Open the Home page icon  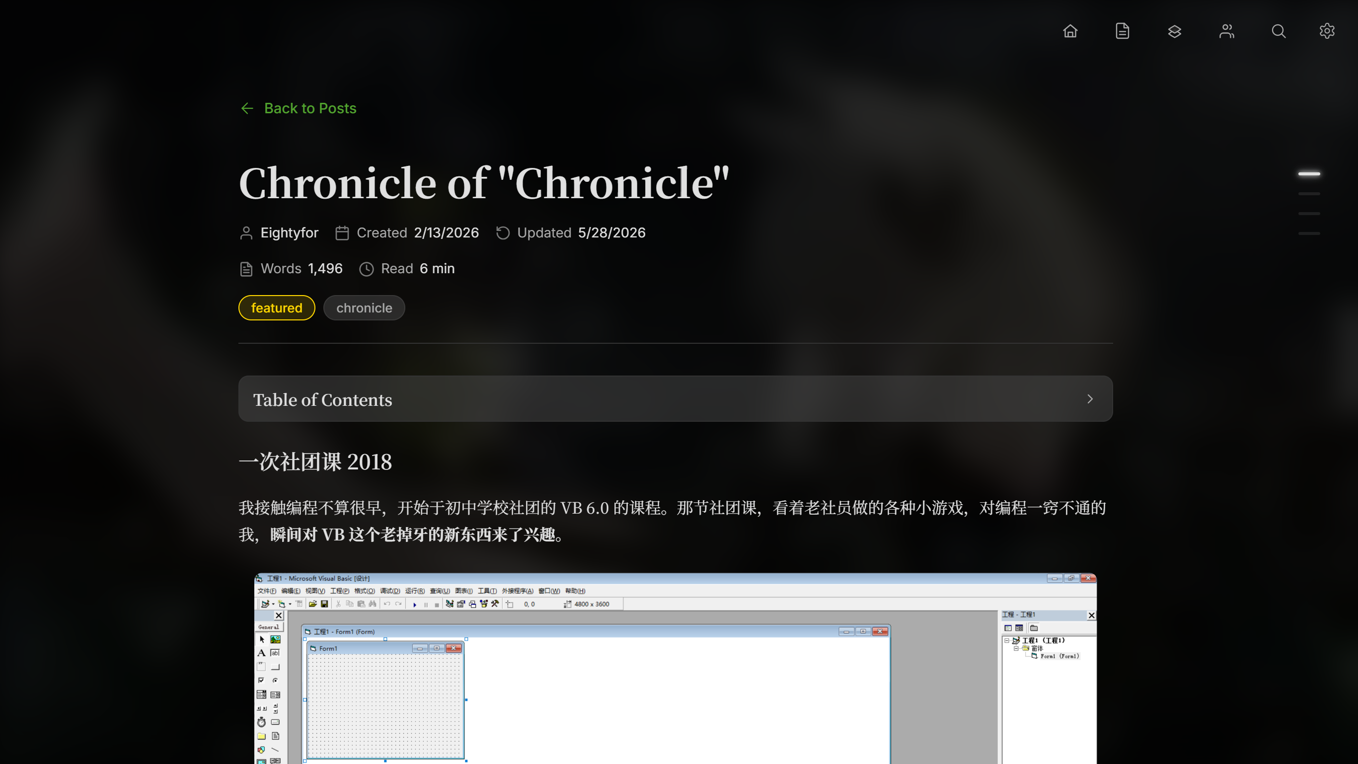tap(1070, 31)
